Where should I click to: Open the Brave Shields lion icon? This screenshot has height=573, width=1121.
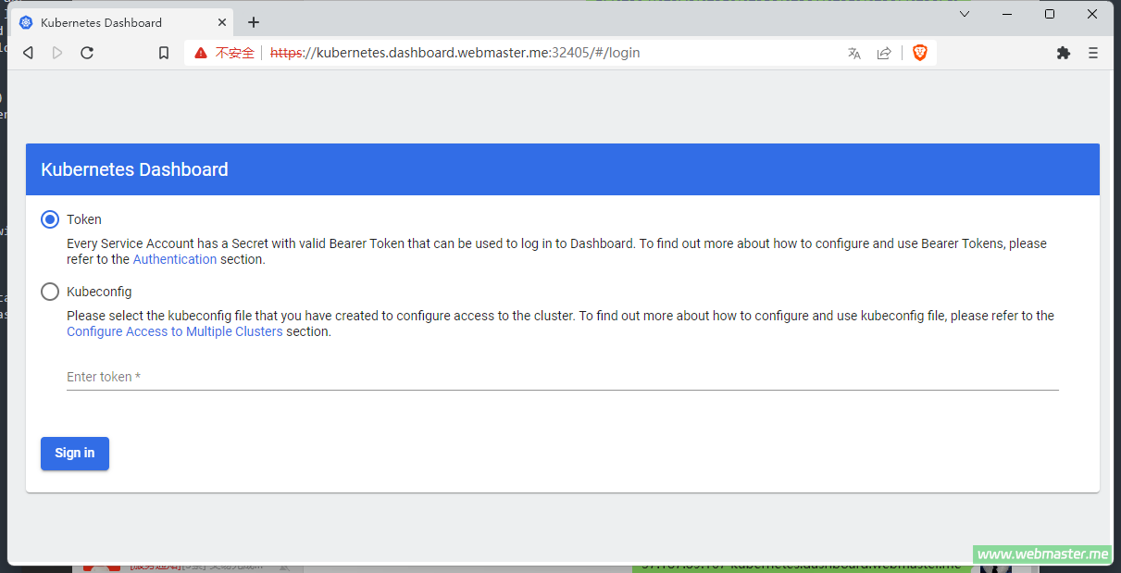919,53
